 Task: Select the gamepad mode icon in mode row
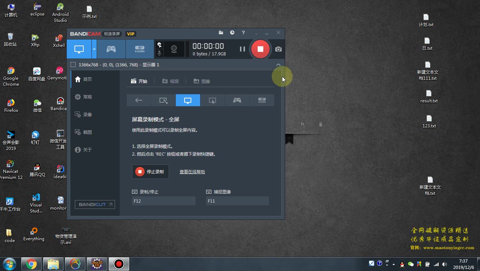(237, 100)
